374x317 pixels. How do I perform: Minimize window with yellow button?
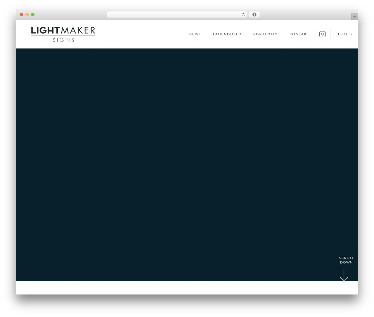[27, 15]
